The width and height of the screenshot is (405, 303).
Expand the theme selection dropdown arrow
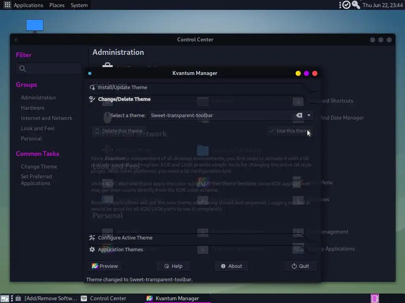click(x=308, y=116)
